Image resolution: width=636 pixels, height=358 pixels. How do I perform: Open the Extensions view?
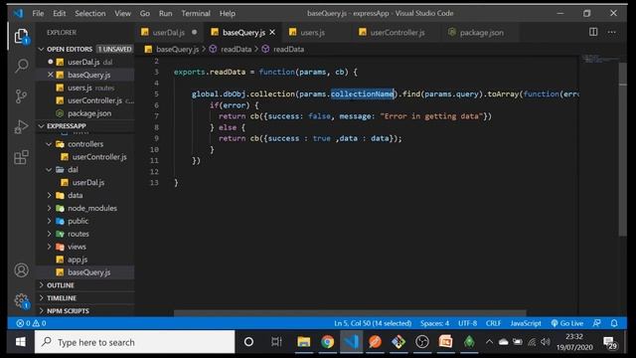[21, 157]
